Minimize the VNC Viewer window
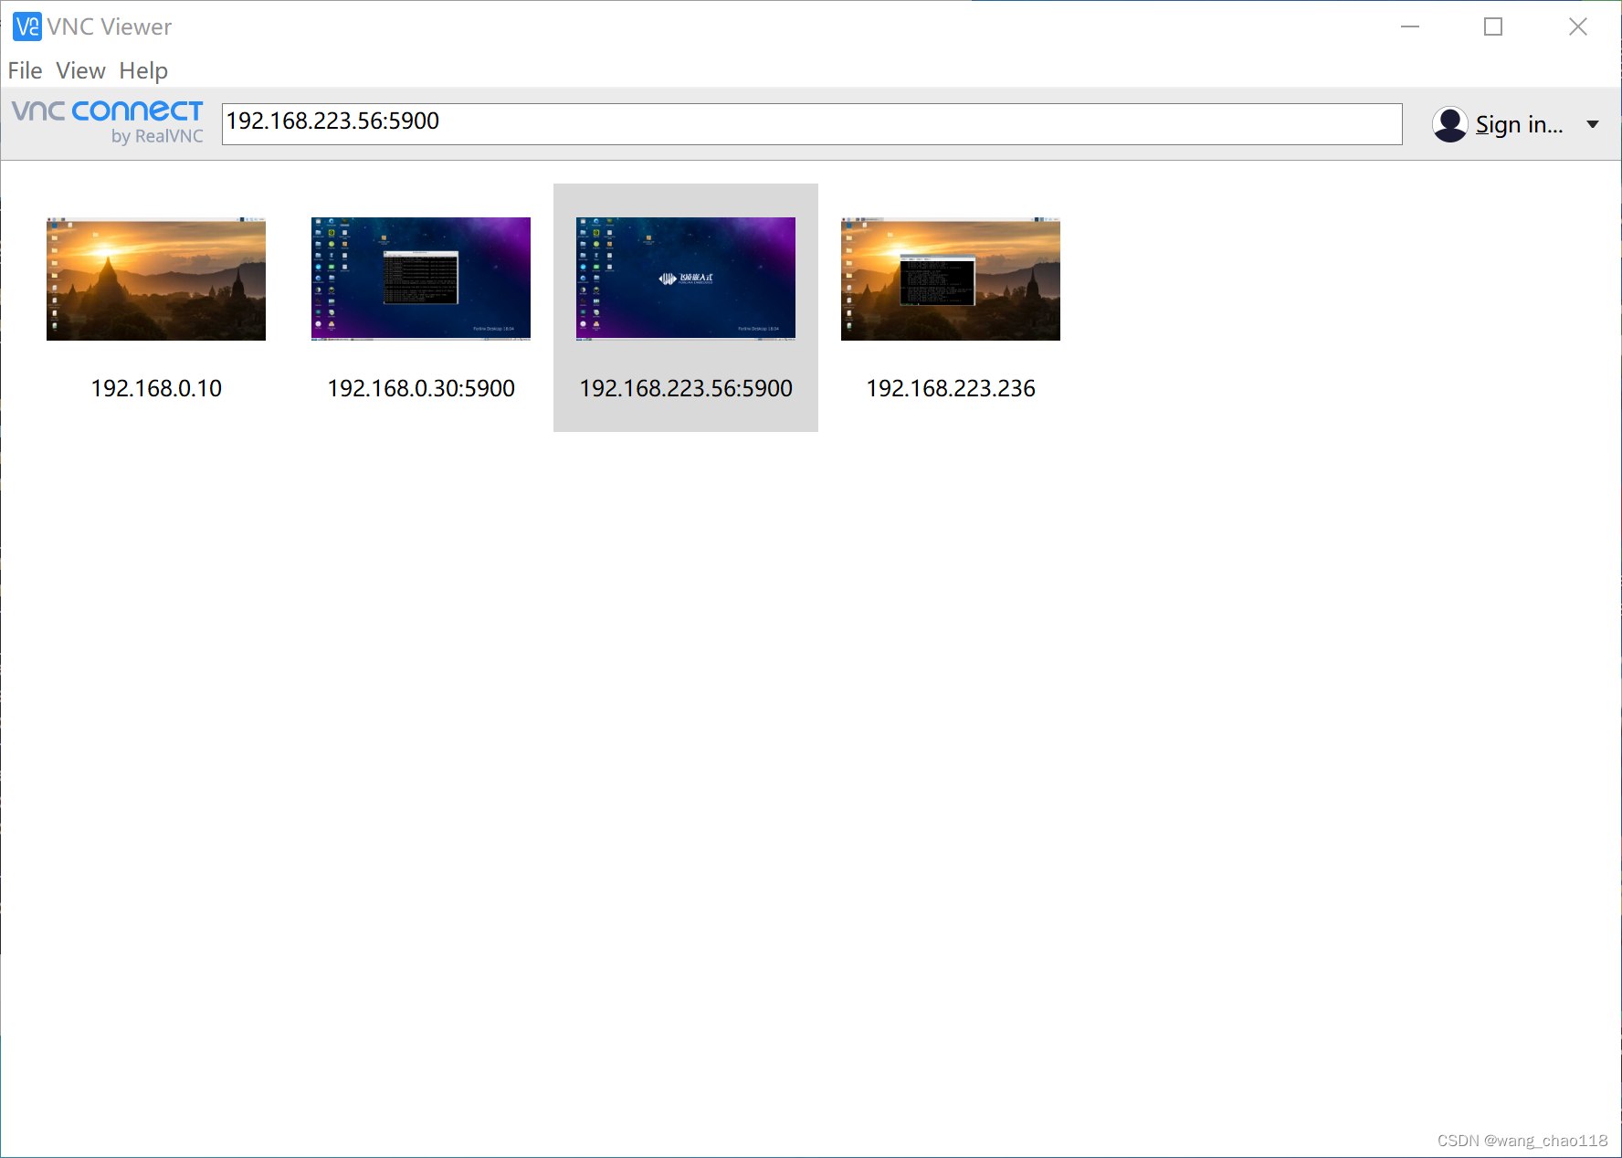This screenshot has width=1622, height=1158. pos(1409,26)
